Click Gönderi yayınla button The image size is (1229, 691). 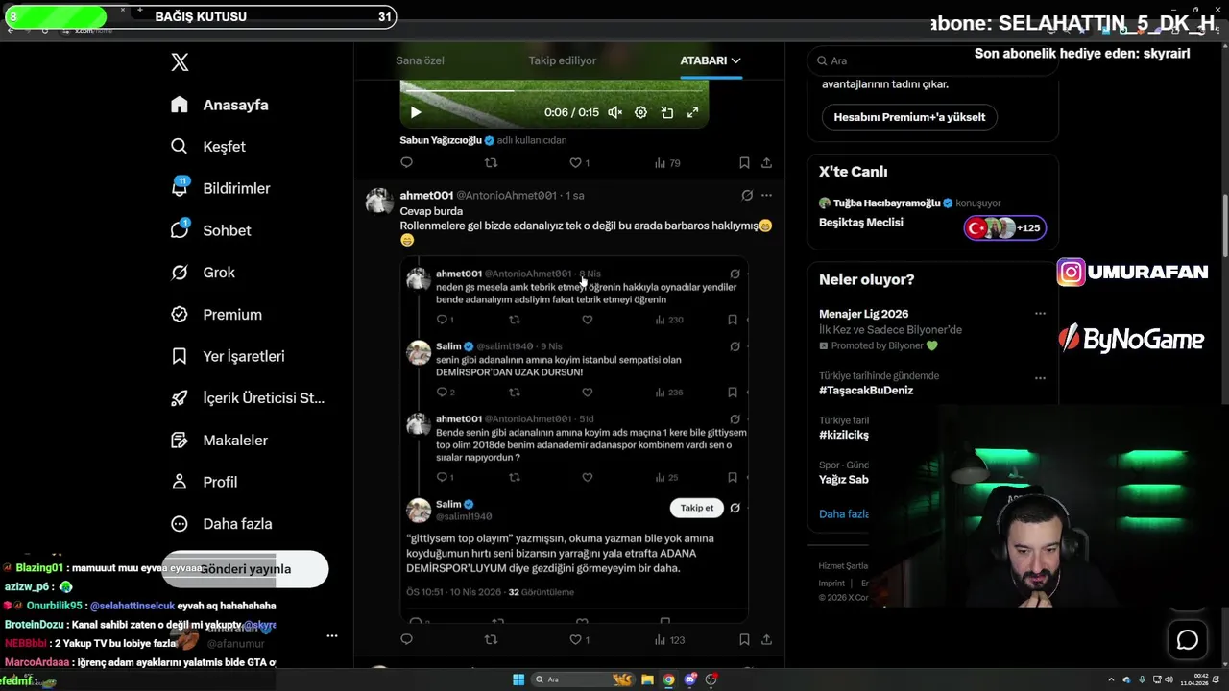pos(245,569)
